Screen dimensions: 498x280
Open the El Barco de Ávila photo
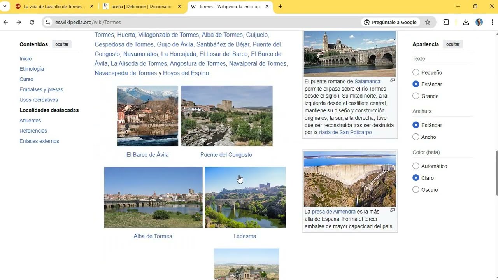click(x=148, y=116)
